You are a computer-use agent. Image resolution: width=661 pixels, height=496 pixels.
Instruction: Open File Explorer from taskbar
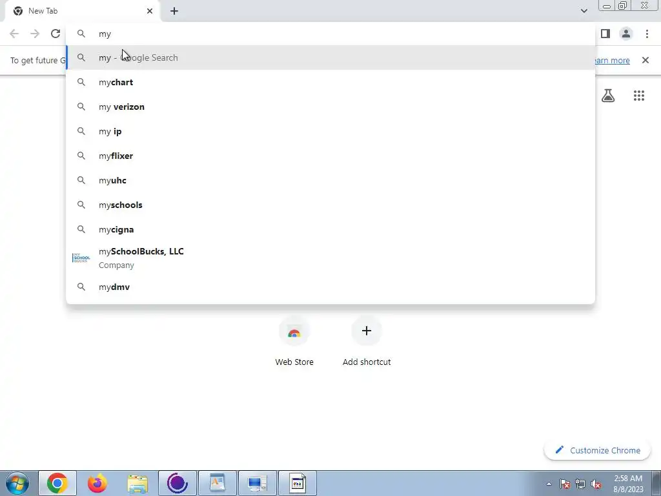click(x=137, y=483)
